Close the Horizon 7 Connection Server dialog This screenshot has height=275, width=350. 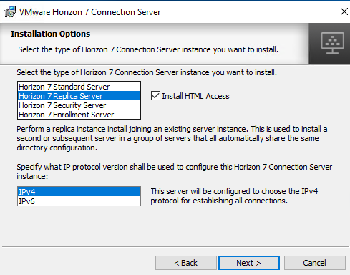click(x=344, y=11)
